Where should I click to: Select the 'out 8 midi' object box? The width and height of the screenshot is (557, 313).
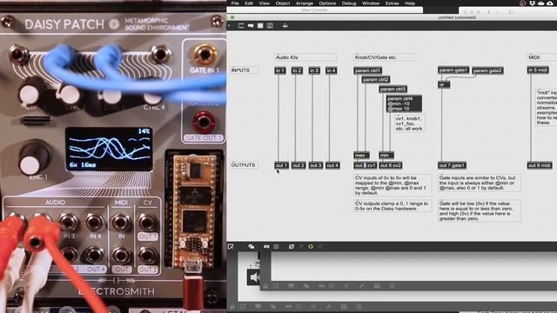540,165
